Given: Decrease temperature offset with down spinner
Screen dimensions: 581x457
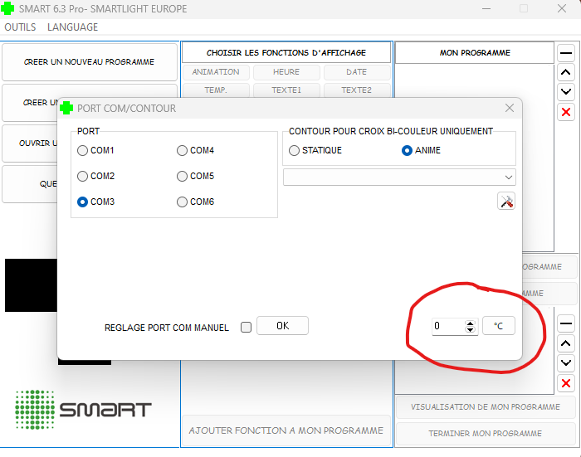Looking at the screenshot, I should tap(471, 329).
